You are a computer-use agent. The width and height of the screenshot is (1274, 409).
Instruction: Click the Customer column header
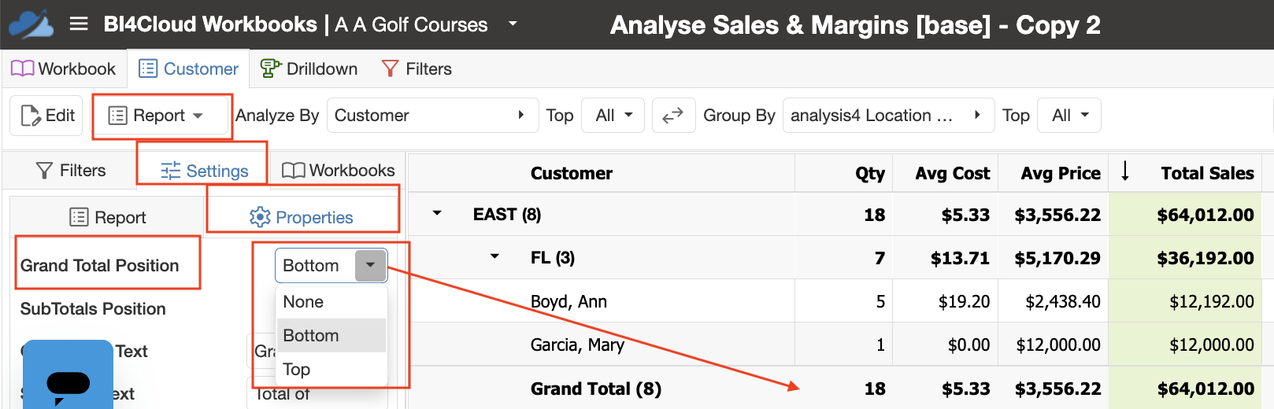coord(572,173)
